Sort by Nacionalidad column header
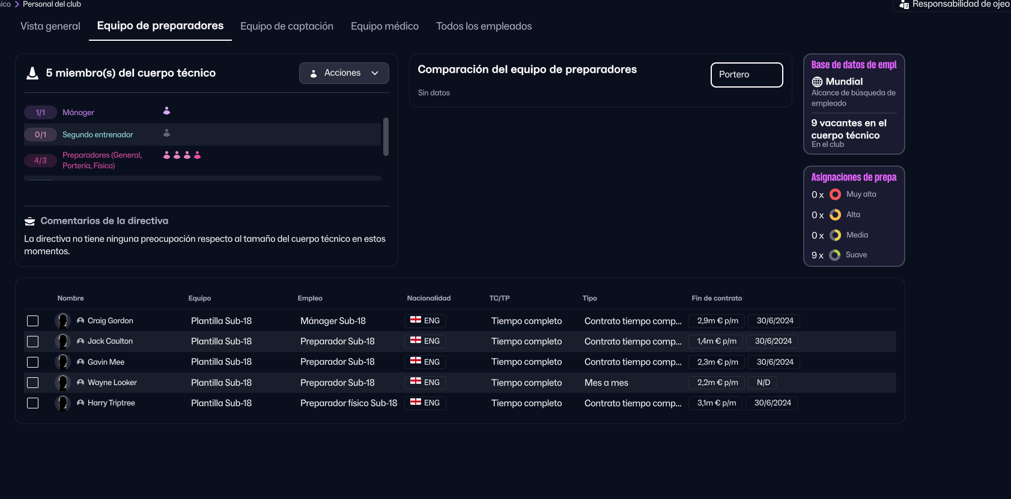1011x499 pixels. click(429, 298)
